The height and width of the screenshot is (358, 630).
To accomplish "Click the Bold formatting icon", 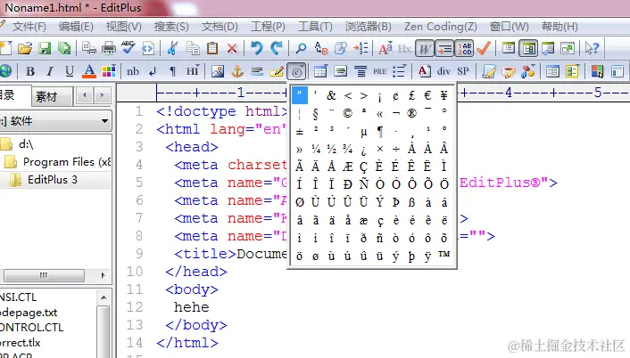I will [x=30, y=72].
